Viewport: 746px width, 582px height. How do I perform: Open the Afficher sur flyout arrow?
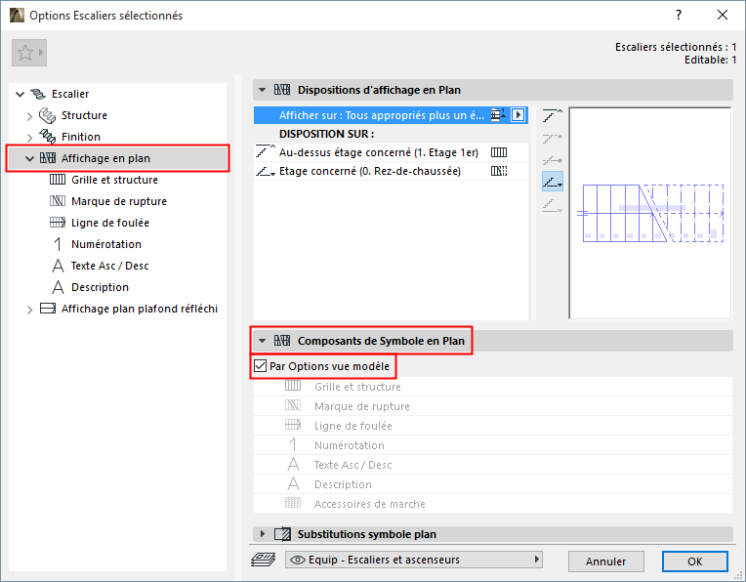coord(518,115)
